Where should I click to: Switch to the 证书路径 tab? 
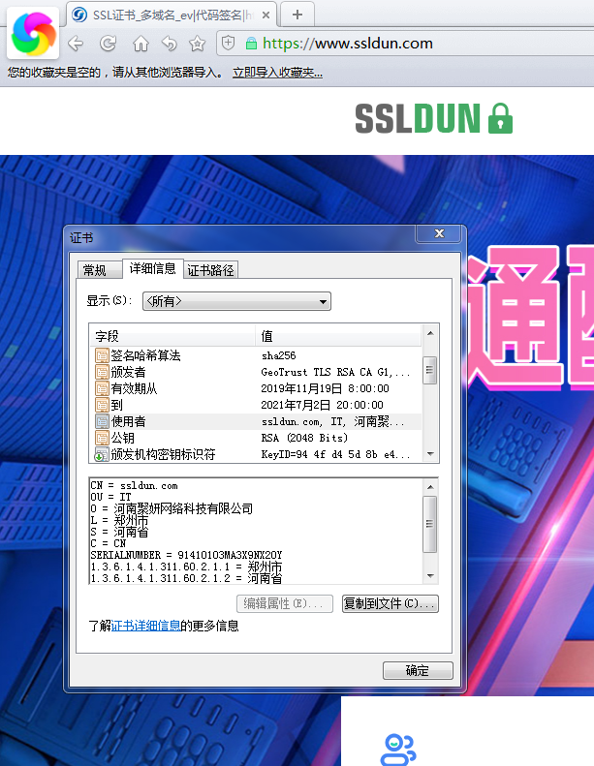pyautogui.click(x=210, y=269)
